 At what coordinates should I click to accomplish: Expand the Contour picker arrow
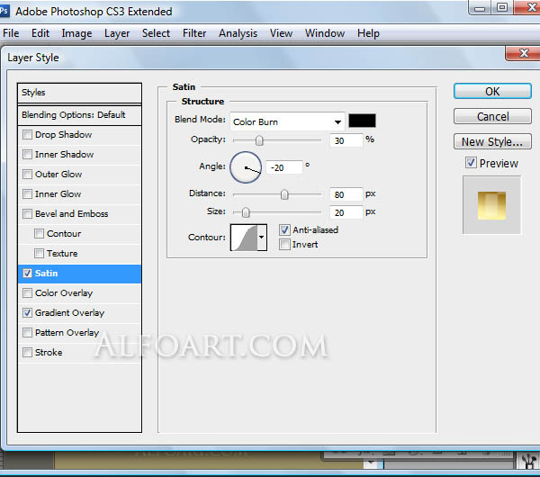[x=262, y=238]
